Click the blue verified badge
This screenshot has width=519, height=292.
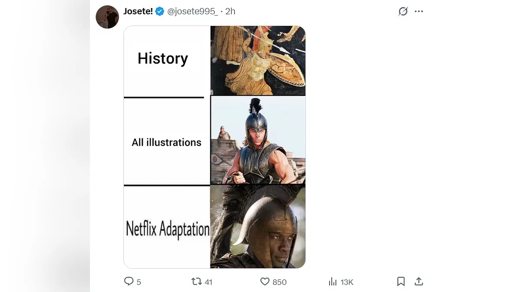160,11
